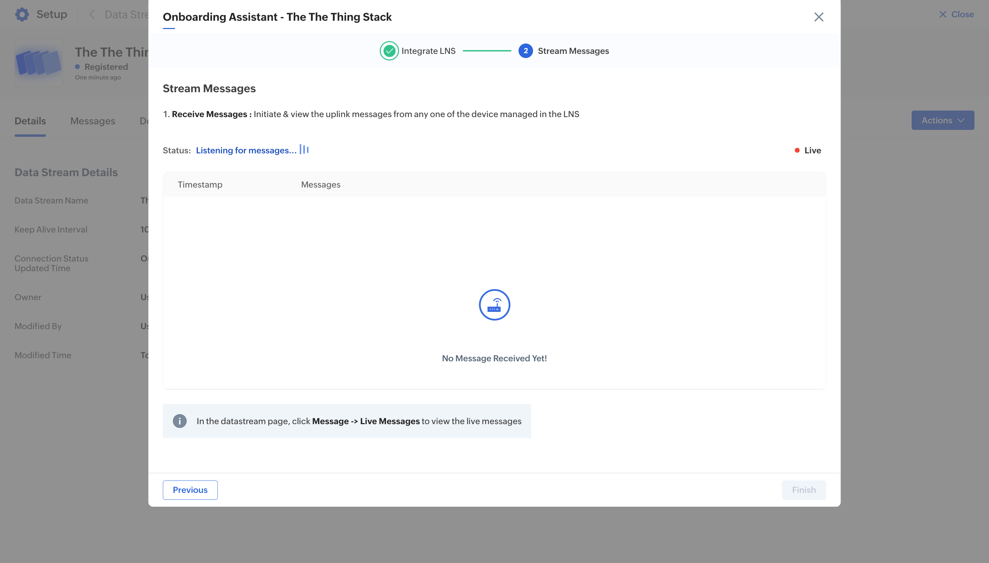Click the Listening for messages status text
This screenshot has height=563, width=989.
tap(246, 150)
